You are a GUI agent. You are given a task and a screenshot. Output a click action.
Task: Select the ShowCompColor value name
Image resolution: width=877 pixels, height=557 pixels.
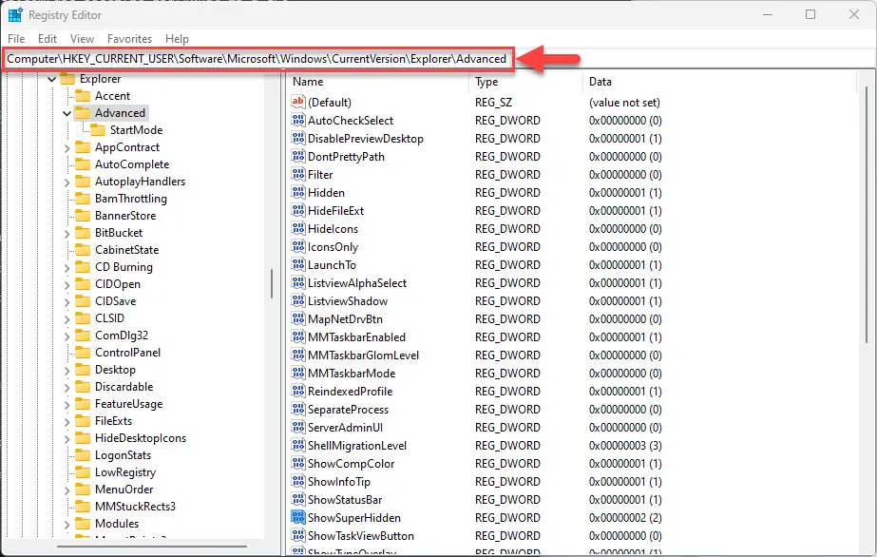[351, 464]
